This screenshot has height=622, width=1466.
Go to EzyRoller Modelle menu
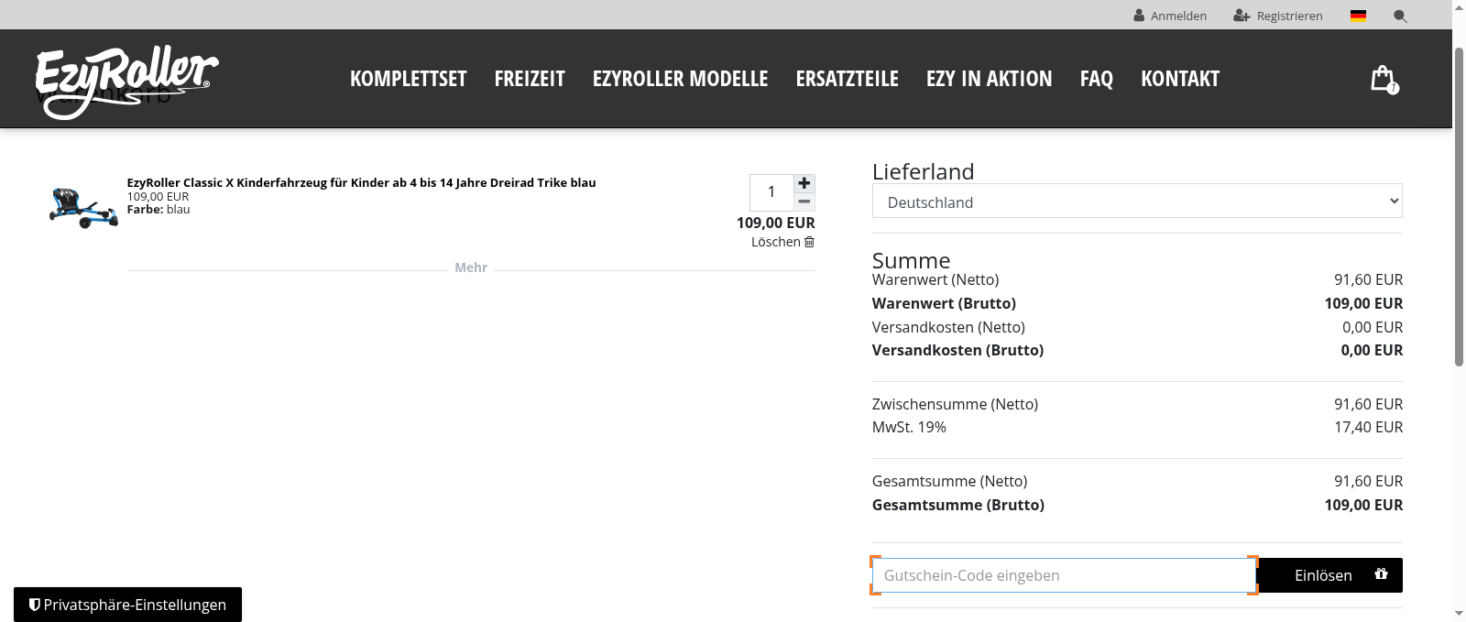tap(680, 79)
